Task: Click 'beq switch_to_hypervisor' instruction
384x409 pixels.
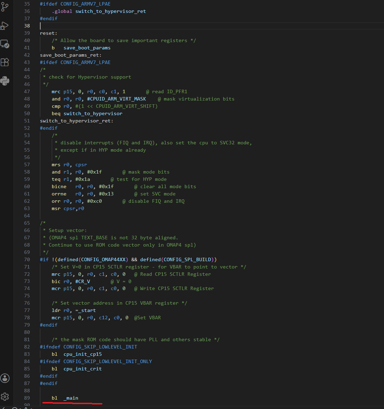Action: (x=87, y=113)
